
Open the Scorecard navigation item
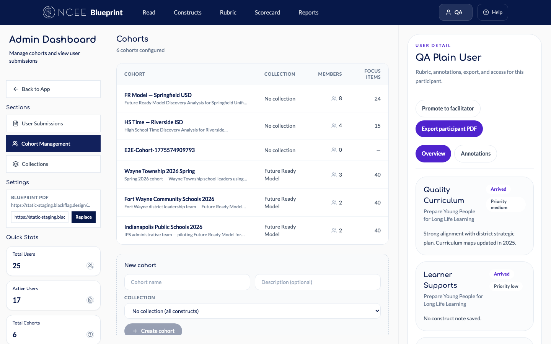pyautogui.click(x=267, y=12)
